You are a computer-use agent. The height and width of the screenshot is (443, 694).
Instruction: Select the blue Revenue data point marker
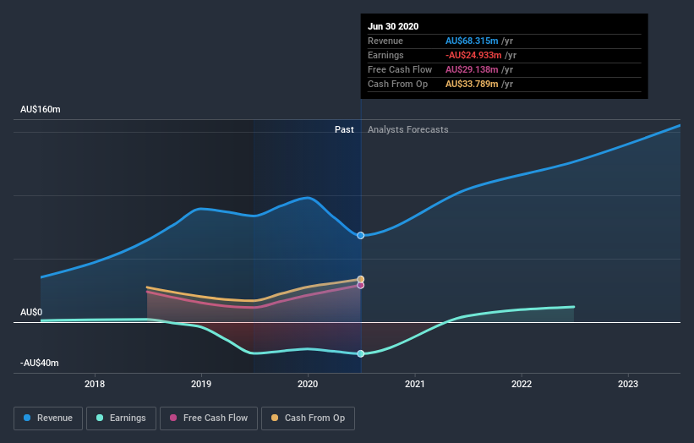point(361,235)
